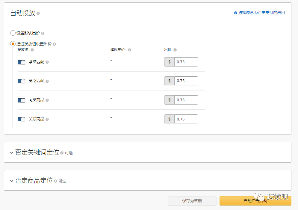Click the 保存为草稿 button
Screen dimensions: 298x210
[192, 201]
